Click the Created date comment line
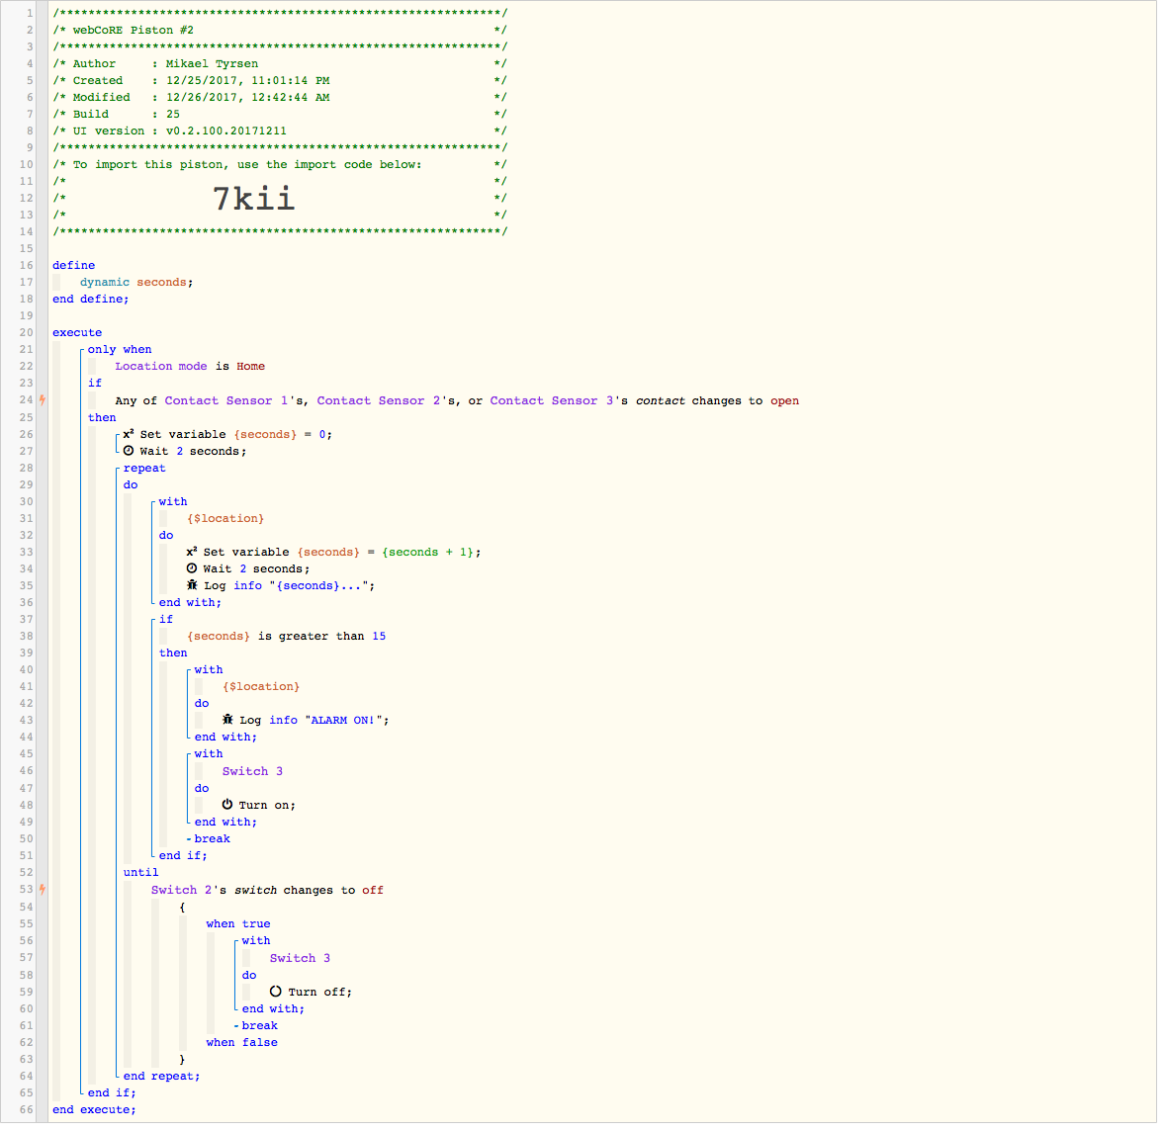The width and height of the screenshot is (1165, 1131). [x=280, y=80]
